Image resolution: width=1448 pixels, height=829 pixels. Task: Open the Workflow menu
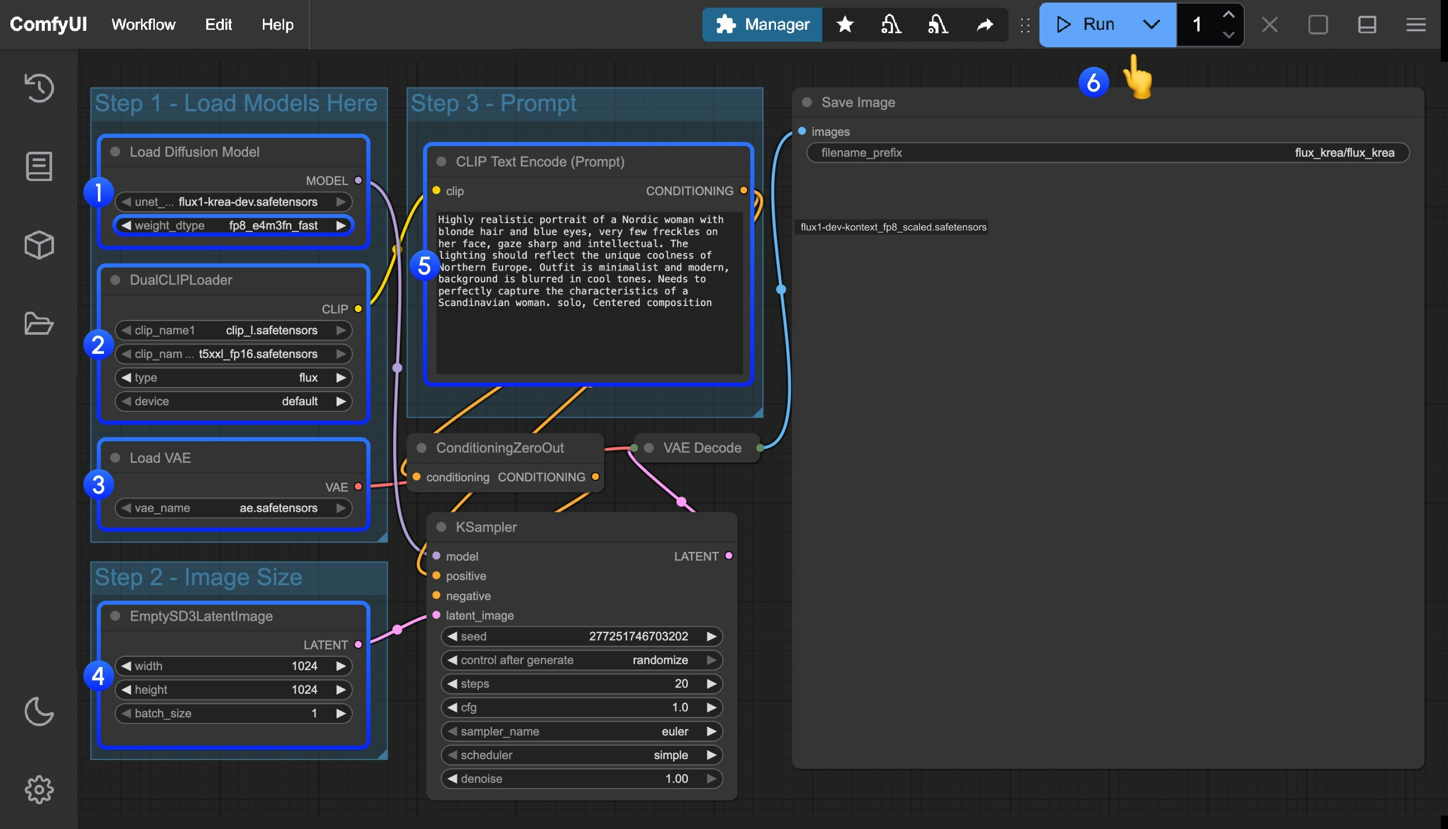pyautogui.click(x=143, y=25)
